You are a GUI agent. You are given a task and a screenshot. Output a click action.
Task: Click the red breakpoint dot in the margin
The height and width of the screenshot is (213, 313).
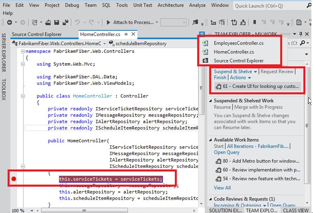(14, 179)
